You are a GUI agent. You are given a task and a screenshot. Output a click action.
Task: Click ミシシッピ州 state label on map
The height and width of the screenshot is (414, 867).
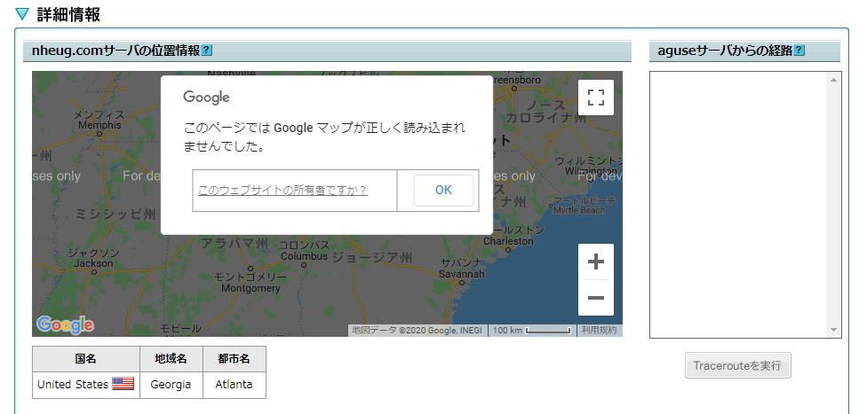tap(115, 215)
